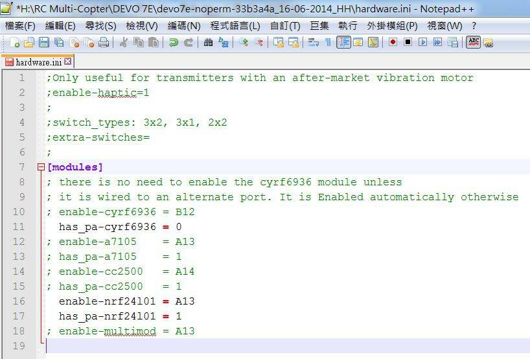Toggle the indent guide icon
This screenshot has width=530, height=359.
coord(343,42)
